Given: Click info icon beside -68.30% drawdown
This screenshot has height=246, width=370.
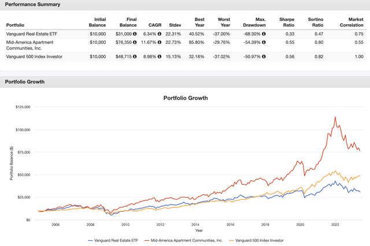Looking at the screenshot, I should coord(264,34).
